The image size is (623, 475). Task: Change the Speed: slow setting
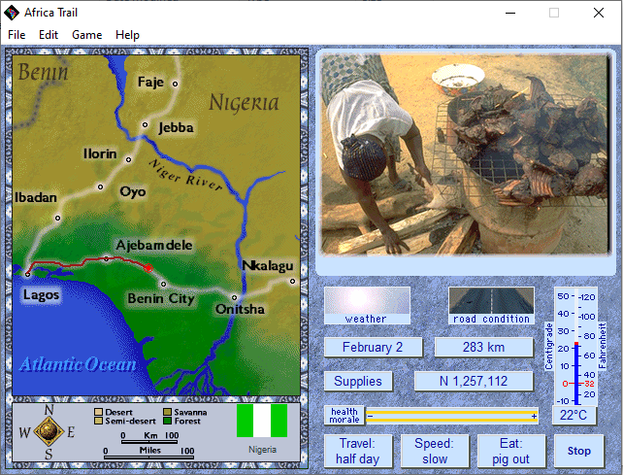click(433, 451)
